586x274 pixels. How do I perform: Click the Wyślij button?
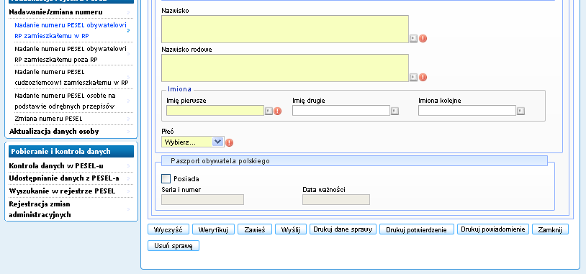(x=291, y=229)
